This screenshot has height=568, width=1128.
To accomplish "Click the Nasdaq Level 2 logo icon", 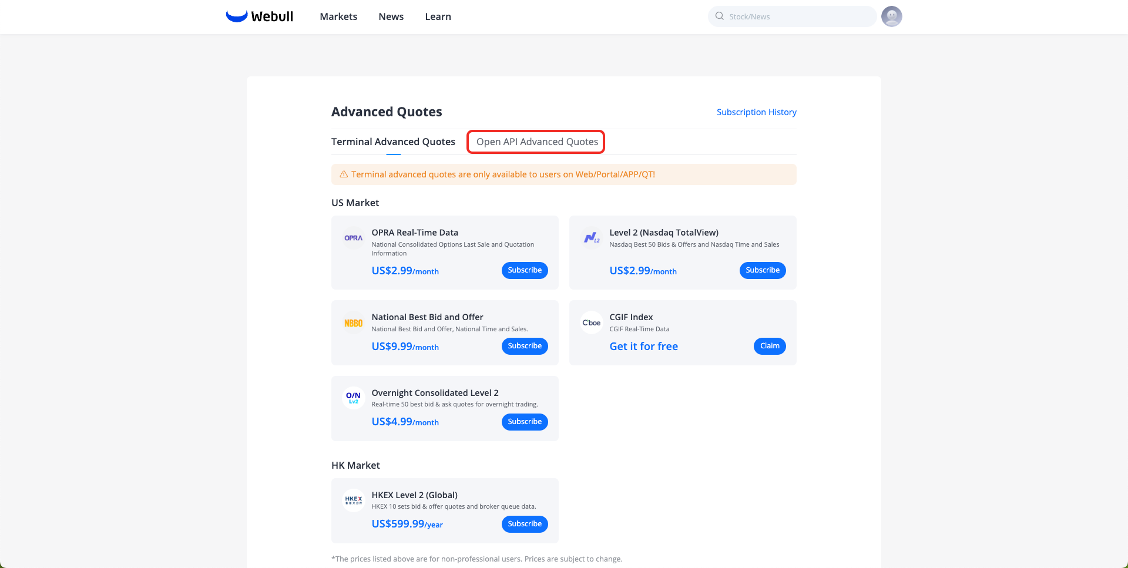I will [592, 238].
